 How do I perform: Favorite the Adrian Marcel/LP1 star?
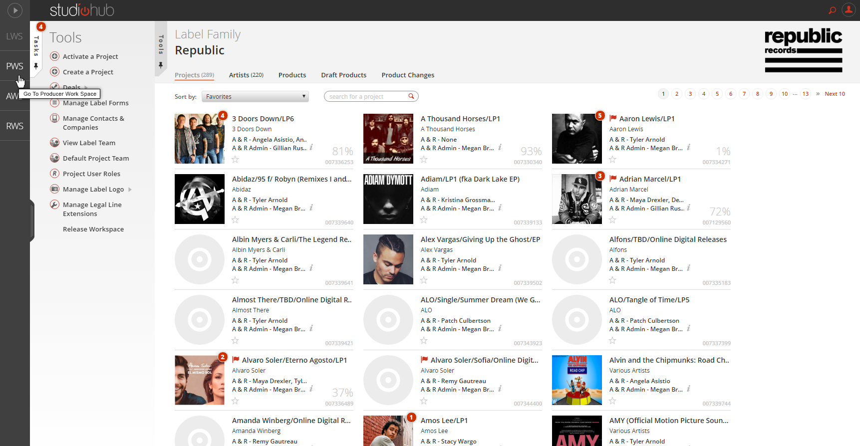click(x=612, y=220)
